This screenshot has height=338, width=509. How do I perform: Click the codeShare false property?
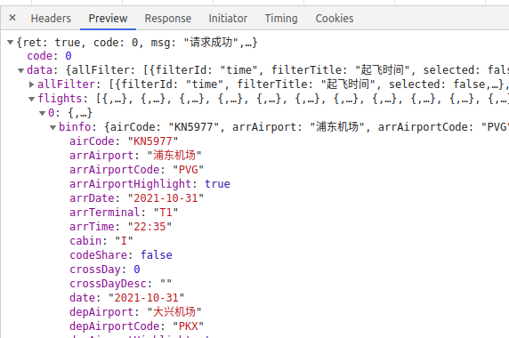click(121, 255)
